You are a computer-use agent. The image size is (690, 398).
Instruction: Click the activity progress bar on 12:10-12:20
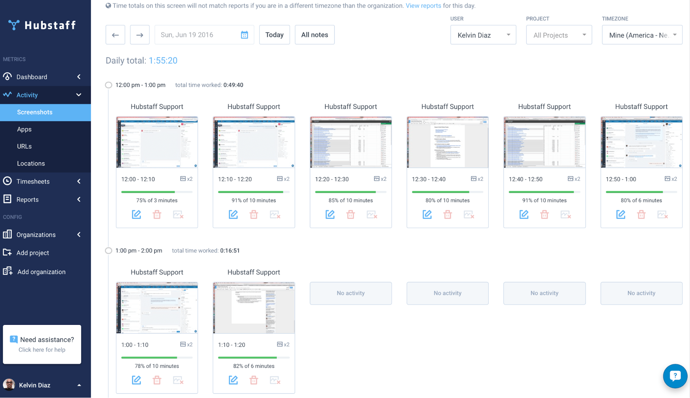tap(253, 192)
